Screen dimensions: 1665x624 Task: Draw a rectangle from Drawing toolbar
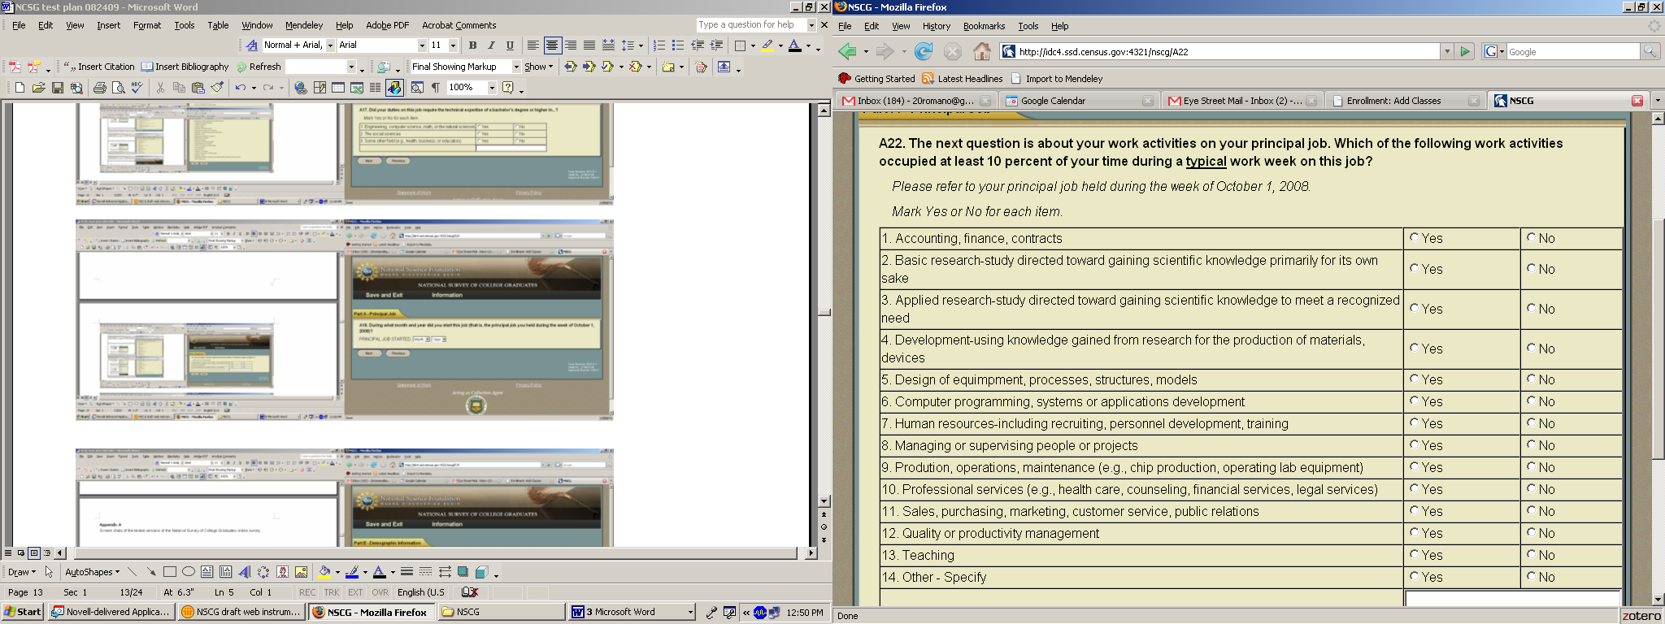pos(169,572)
